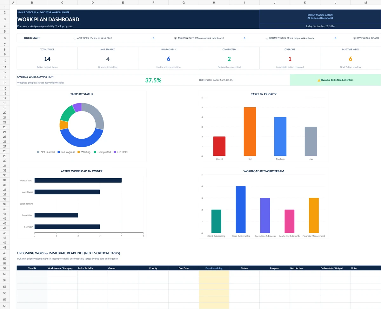Click the In Progress legend swatch
Image resolution: width=381 pixels, height=309 pixels.
[x=59, y=152]
